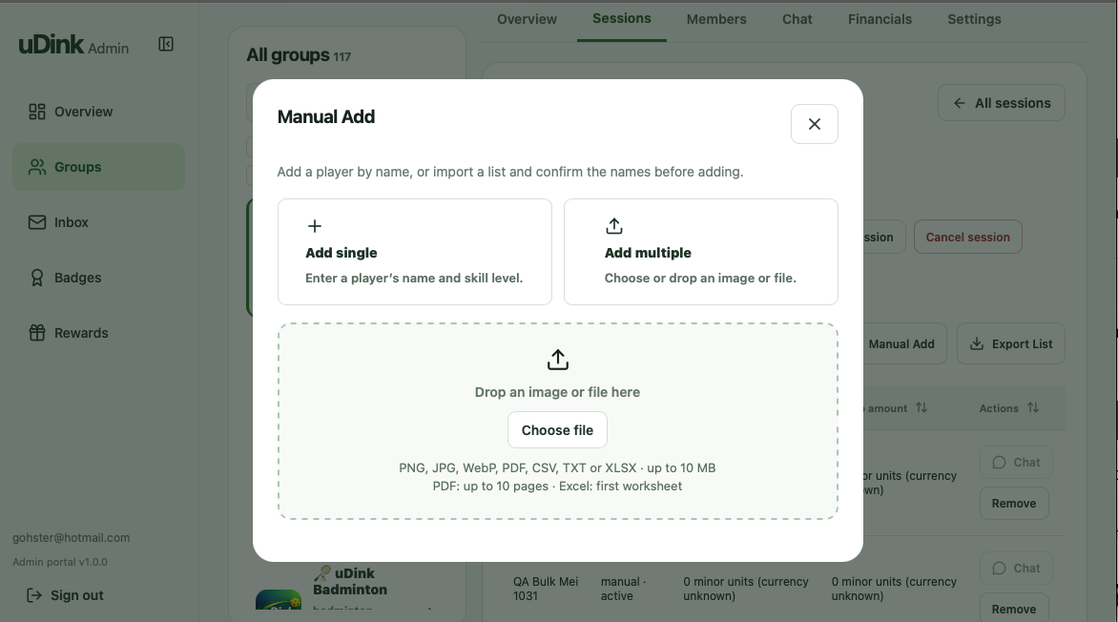
Task: Click the Overview grid icon in sidebar
Action: (37, 112)
